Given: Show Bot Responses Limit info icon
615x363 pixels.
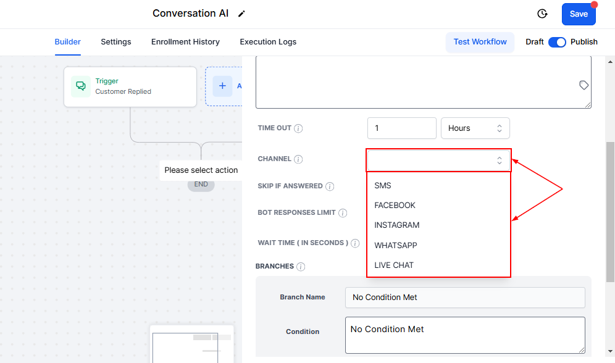Looking at the screenshot, I should click(343, 213).
